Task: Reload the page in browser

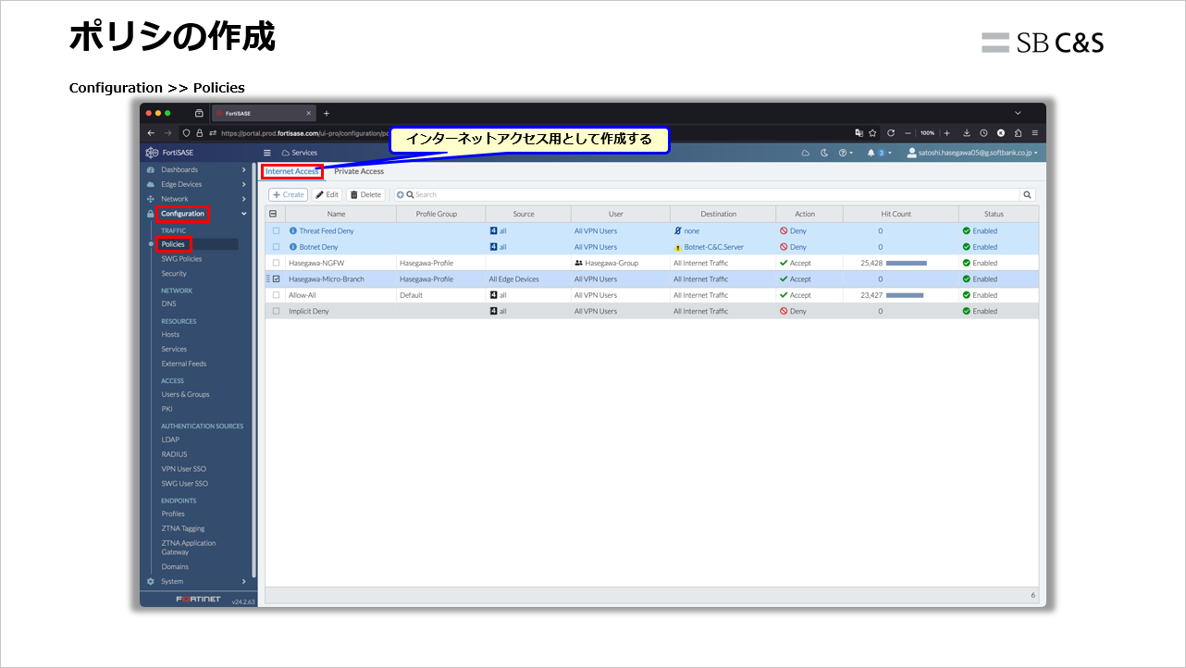Action: point(890,133)
